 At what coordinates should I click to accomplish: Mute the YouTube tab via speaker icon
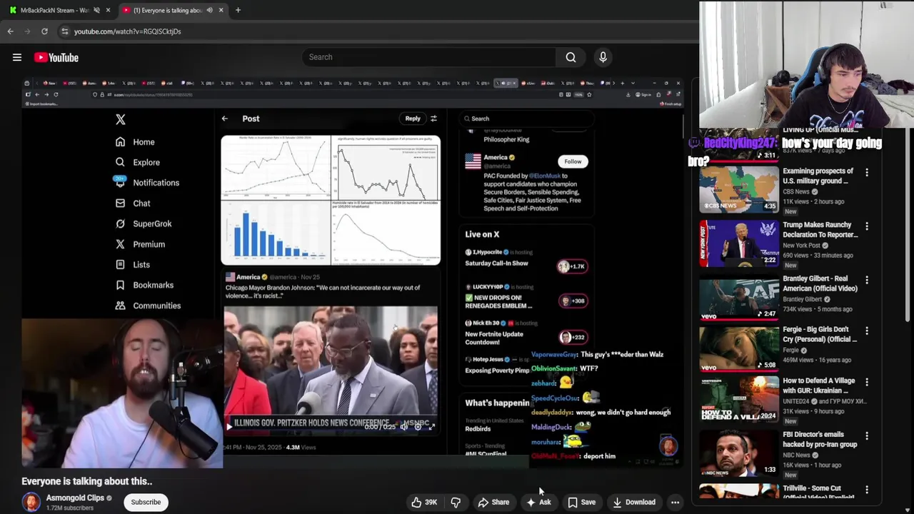tap(209, 10)
